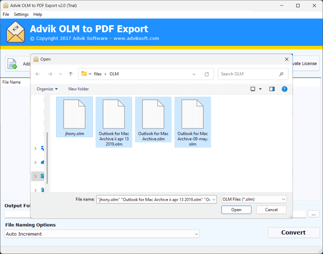Expand the Dropbox tree item chevron

pyautogui.click(x=35, y=148)
